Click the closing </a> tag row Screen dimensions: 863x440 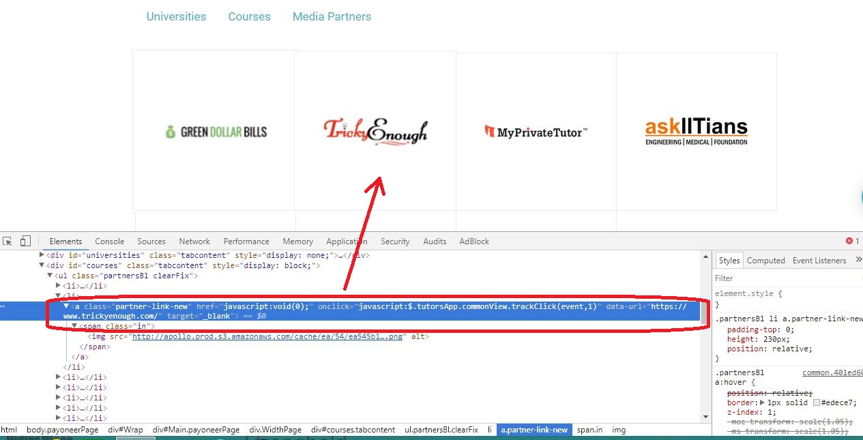coord(80,357)
